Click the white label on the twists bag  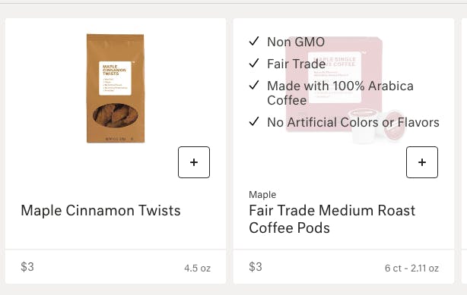point(115,78)
